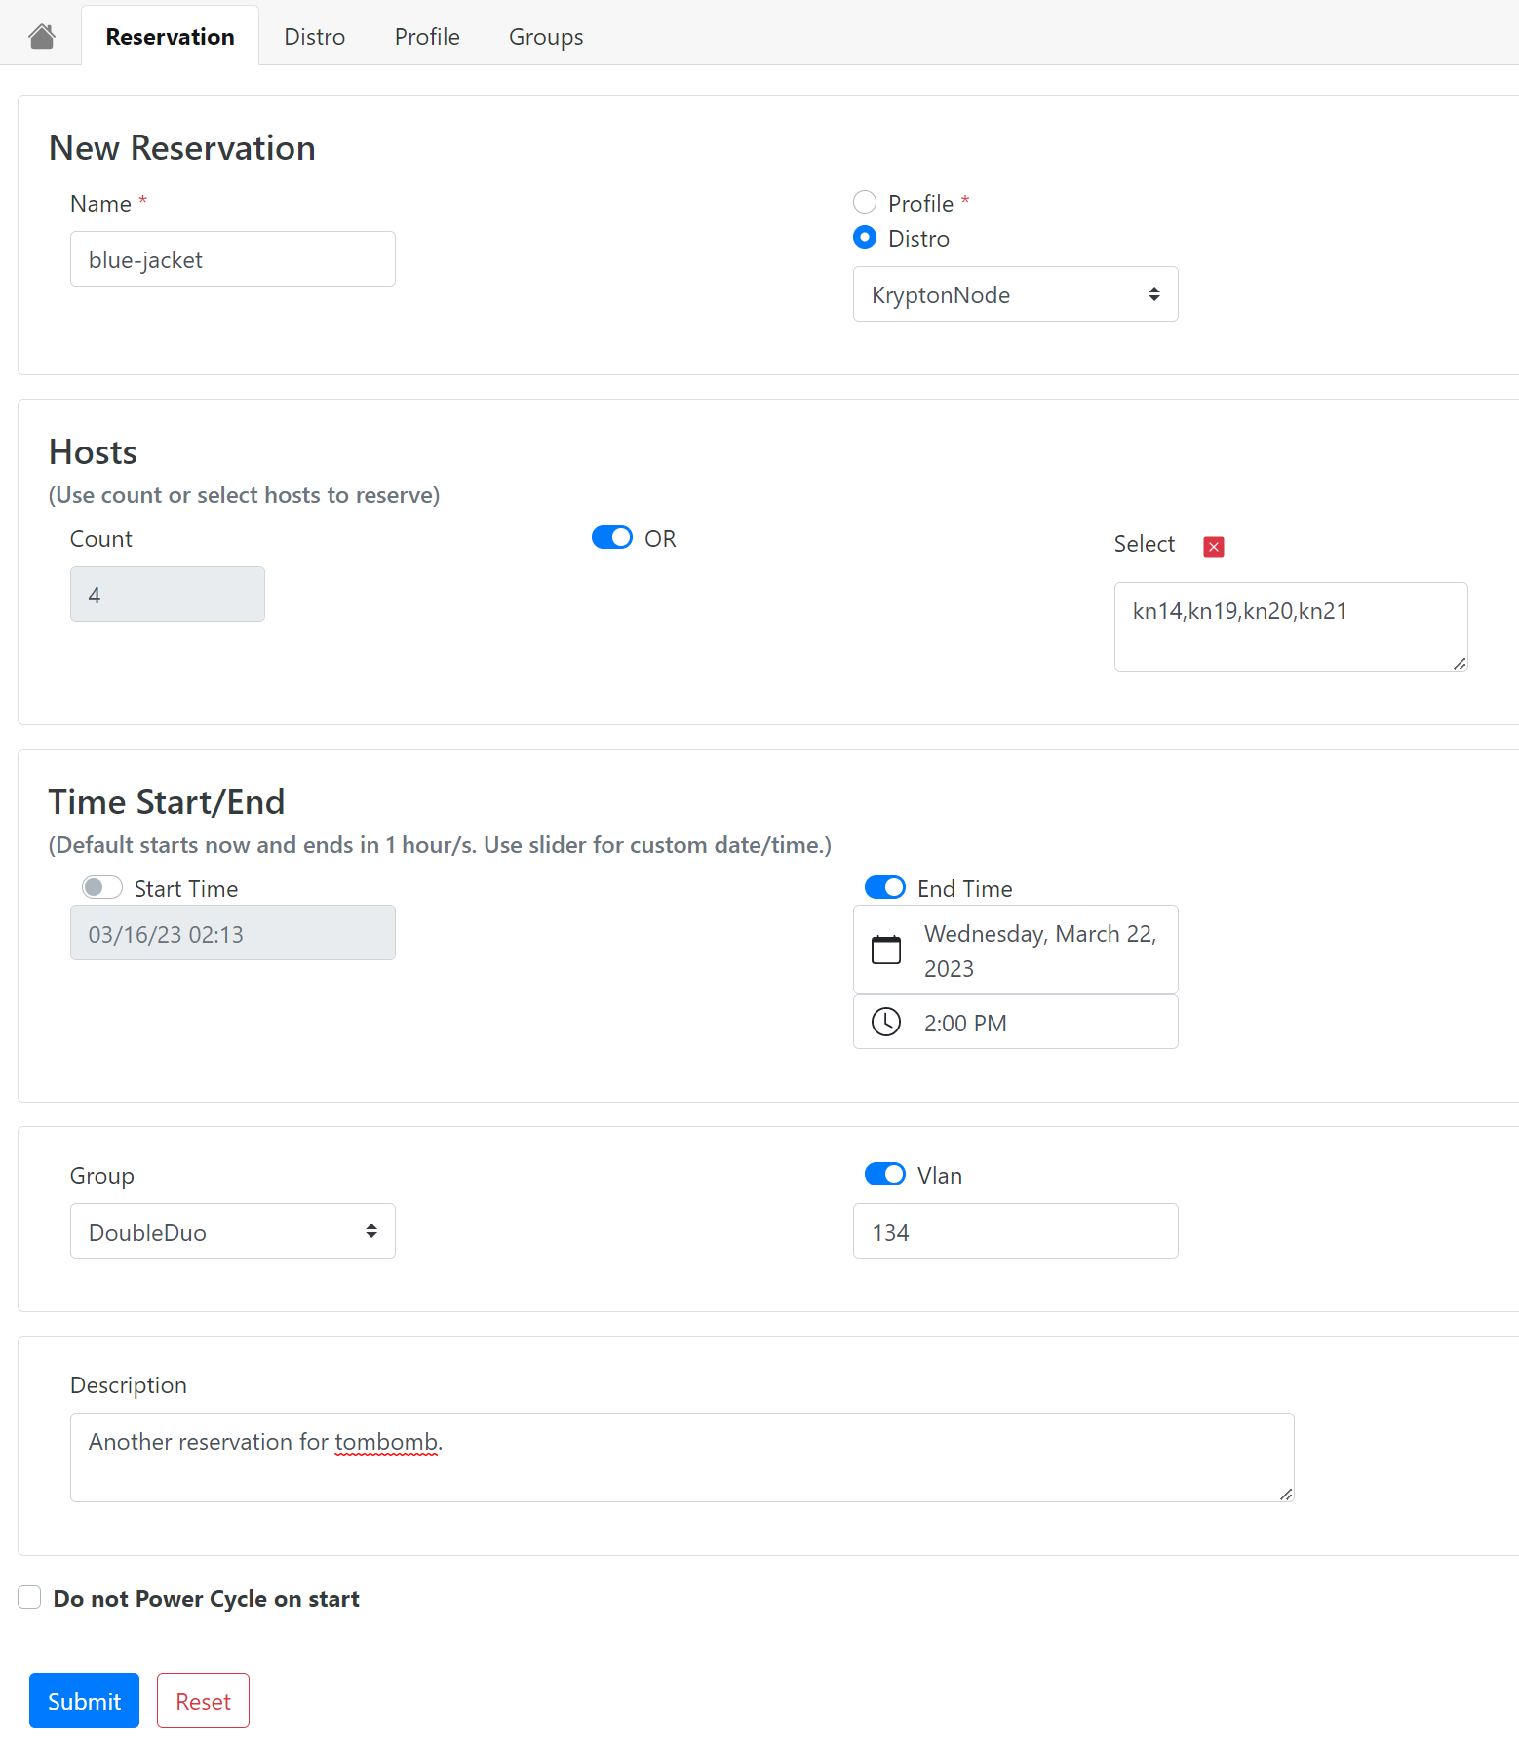Viewport: 1519px width, 1748px height.
Task: Open the KryptonNode distro dropdown
Action: [1015, 294]
